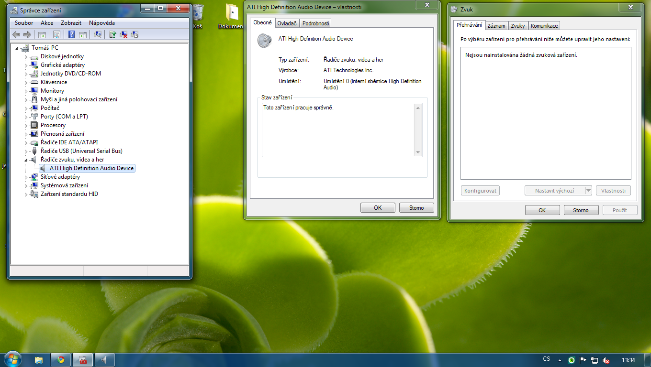Click the properties sheet toolbar icon
This screenshot has width=651, height=367.
57,34
